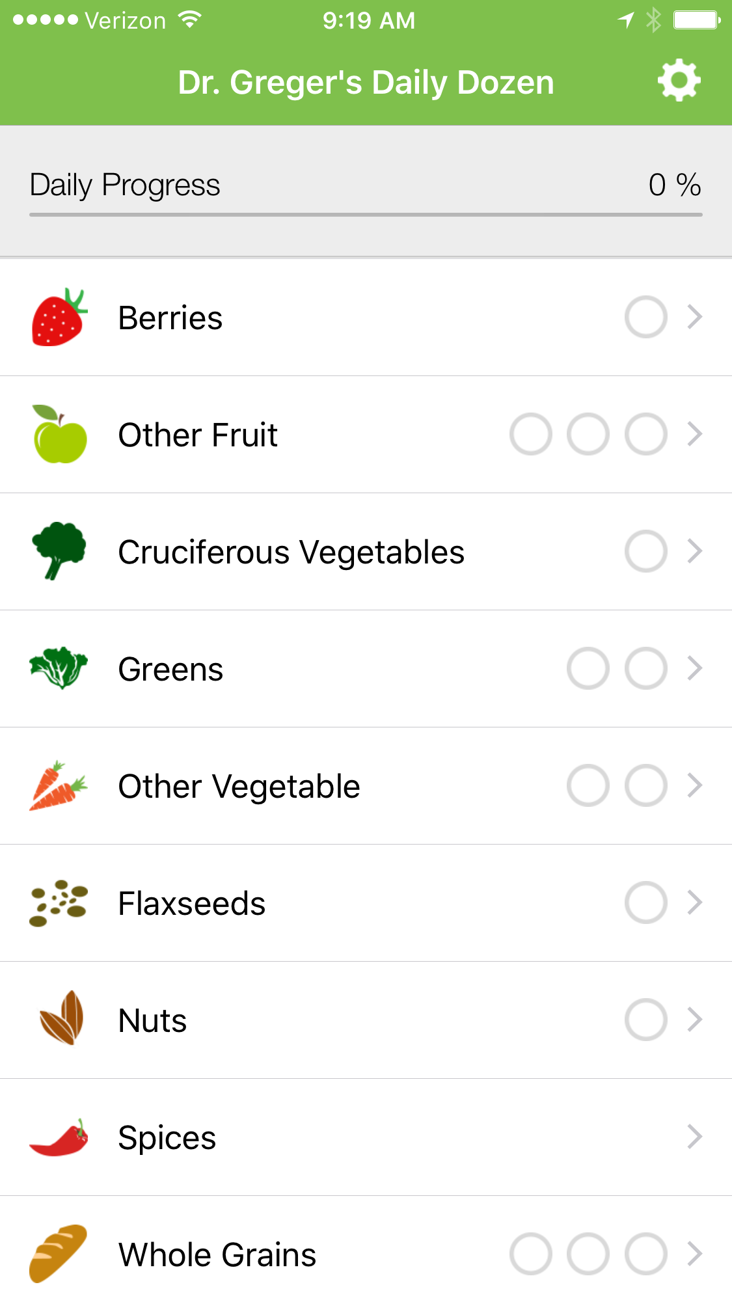Open settings with the gear icon

[x=679, y=81]
